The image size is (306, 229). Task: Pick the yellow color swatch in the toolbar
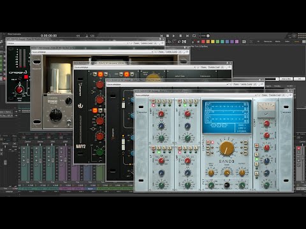pyautogui.click(x=213, y=41)
